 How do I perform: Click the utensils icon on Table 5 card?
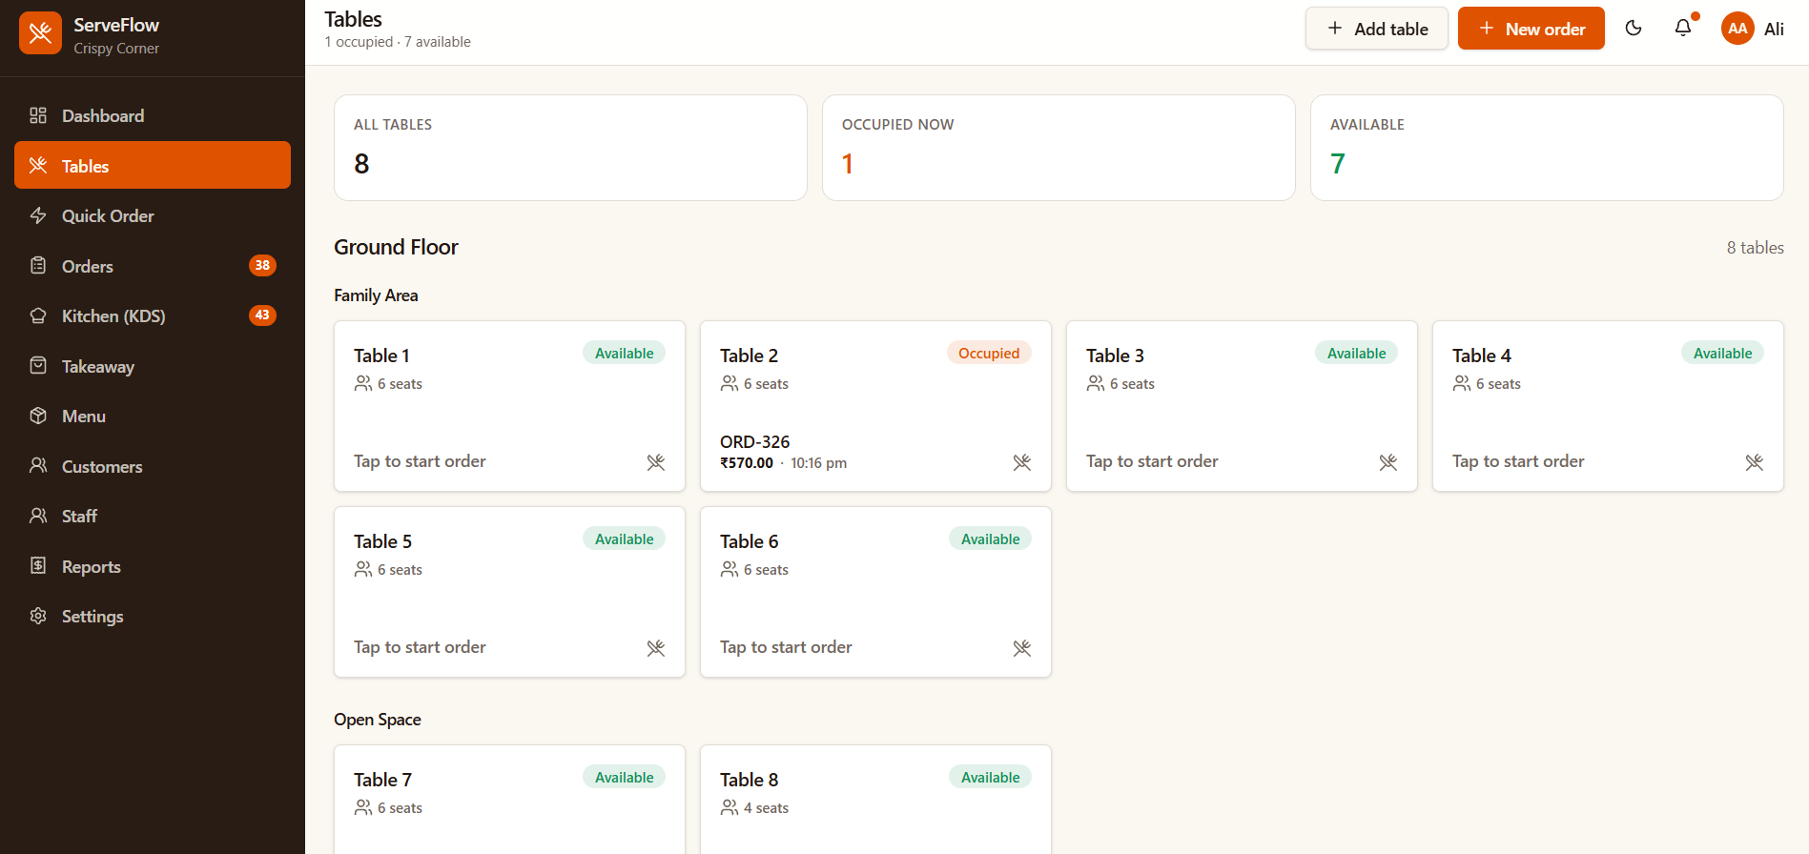pos(656,648)
